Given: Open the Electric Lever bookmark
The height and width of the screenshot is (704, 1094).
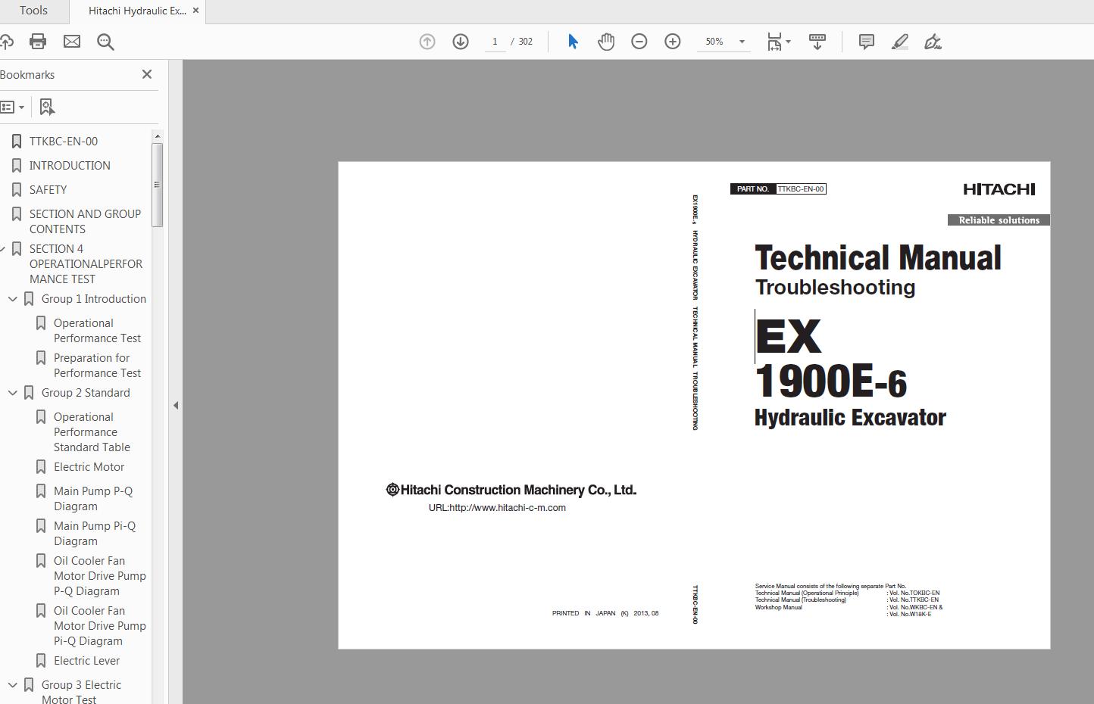Looking at the screenshot, I should pos(86,661).
